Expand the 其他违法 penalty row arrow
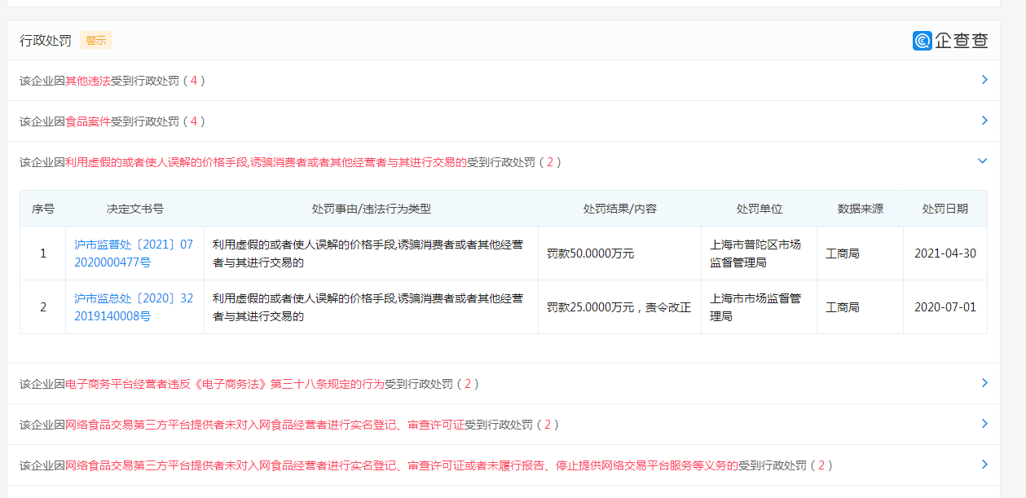This screenshot has height=498, width=1026. [x=984, y=80]
